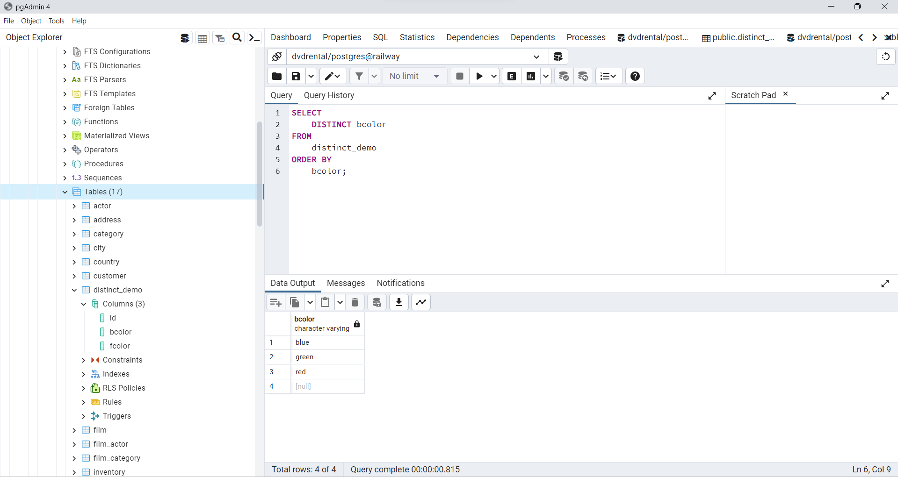Open the Object menu
The width and height of the screenshot is (898, 477).
31,21
